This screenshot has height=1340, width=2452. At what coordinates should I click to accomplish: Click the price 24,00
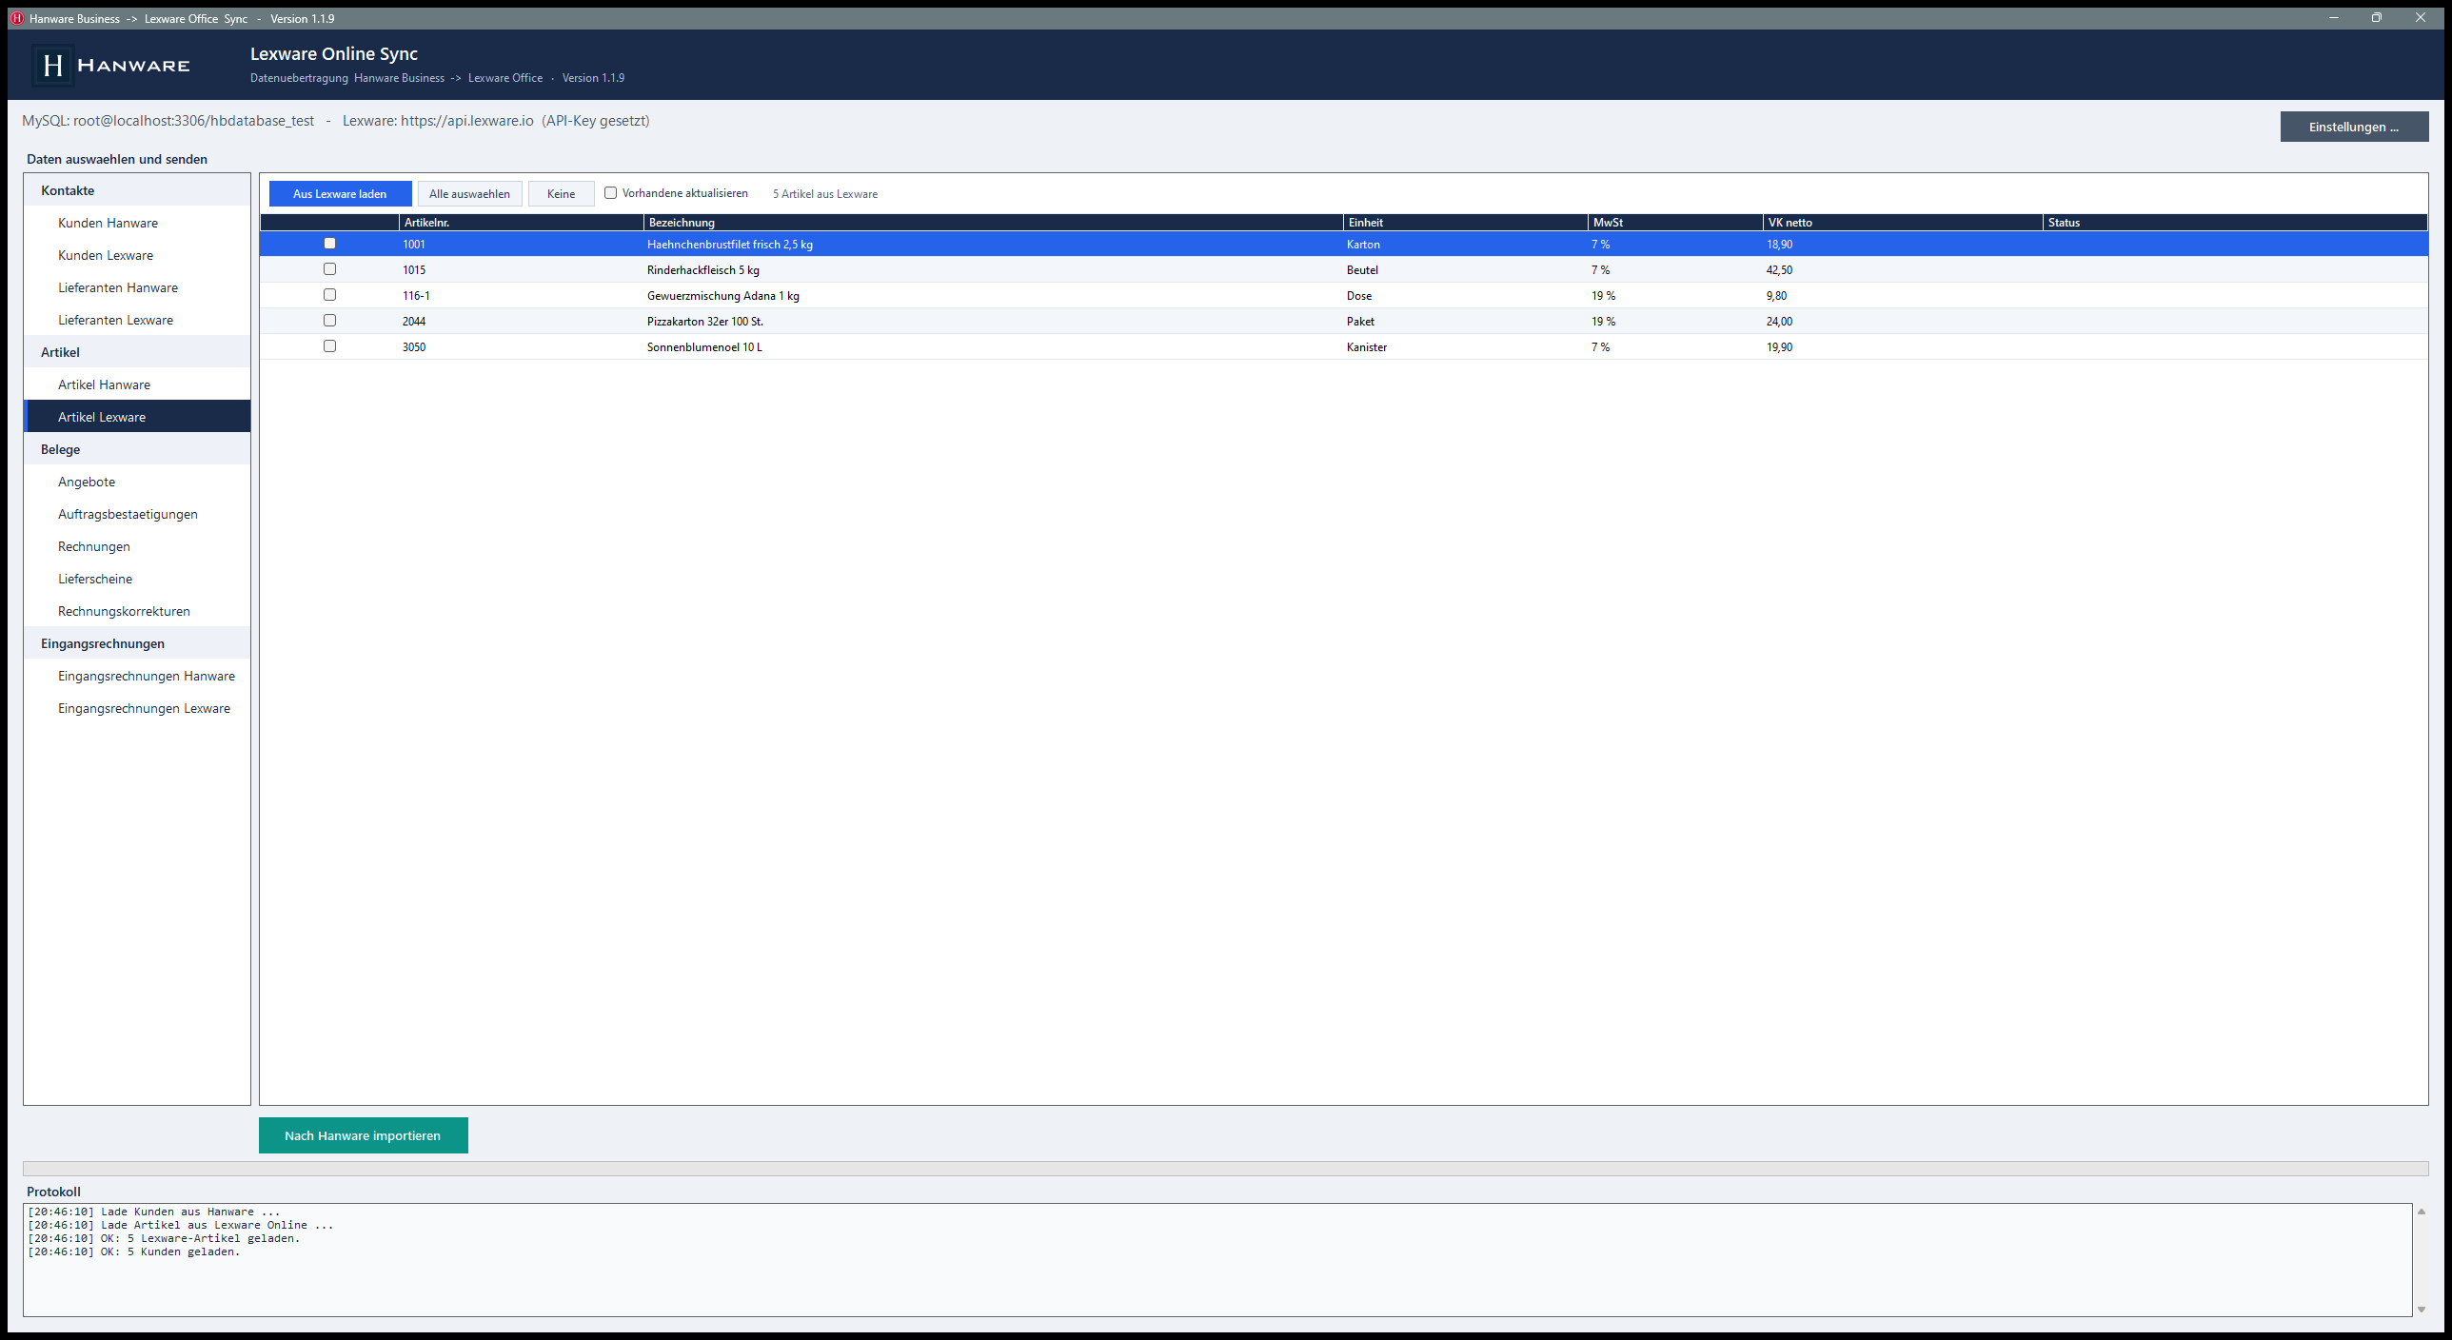click(x=1780, y=322)
